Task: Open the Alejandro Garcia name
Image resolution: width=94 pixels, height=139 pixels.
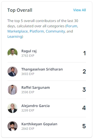Action: pyautogui.click(x=35, y=106)
